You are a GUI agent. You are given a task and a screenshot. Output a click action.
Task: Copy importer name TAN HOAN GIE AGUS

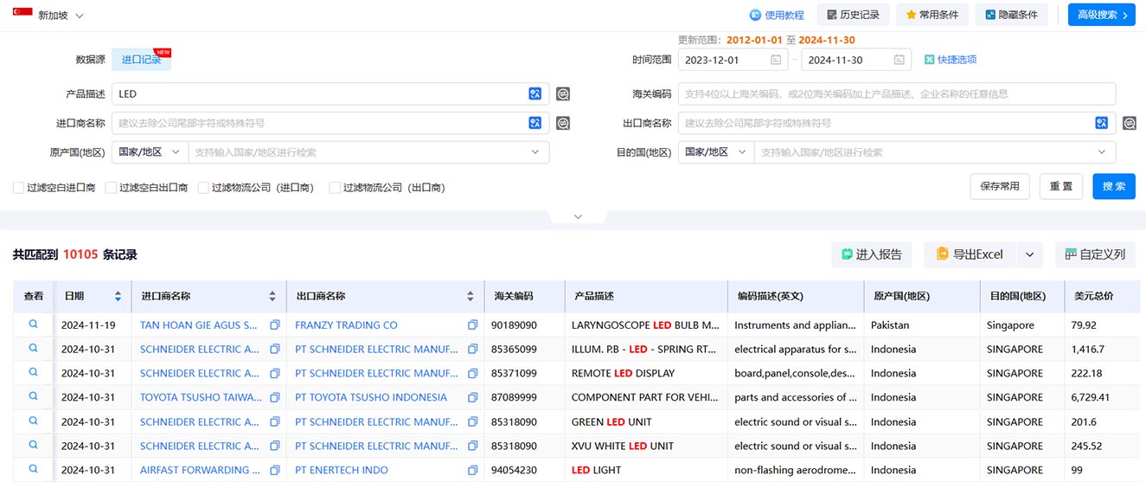tap(274, 325)
